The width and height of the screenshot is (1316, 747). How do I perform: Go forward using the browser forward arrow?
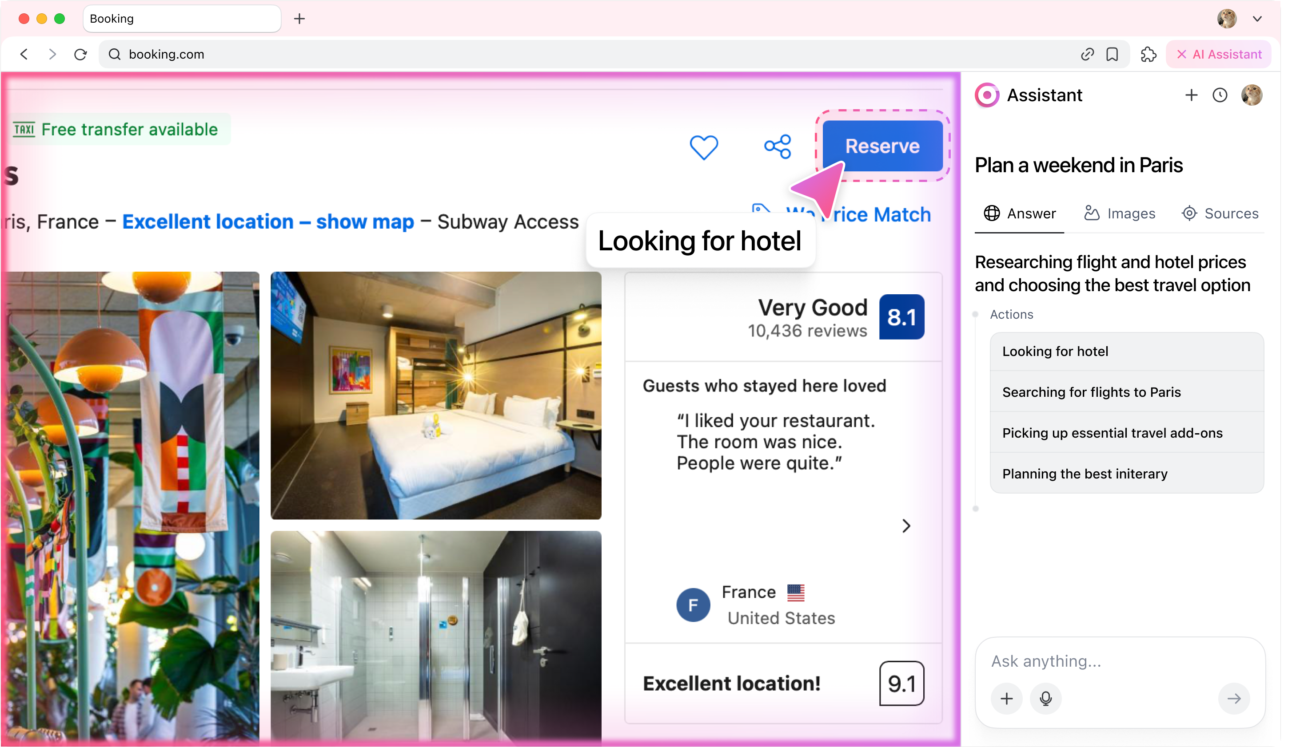point(52,55)
